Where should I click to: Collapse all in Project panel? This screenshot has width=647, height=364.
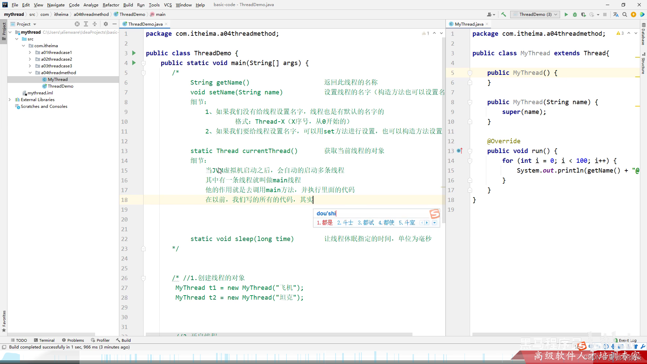click(95, 24)
